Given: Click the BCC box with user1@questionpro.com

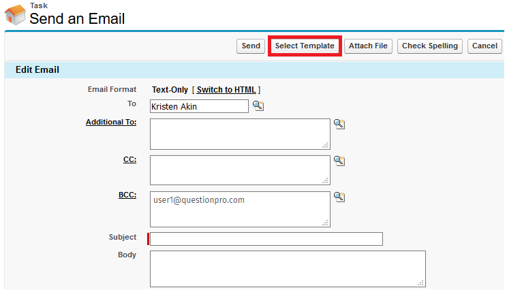Looking at the screenshot, I should [x=240, y=209].
